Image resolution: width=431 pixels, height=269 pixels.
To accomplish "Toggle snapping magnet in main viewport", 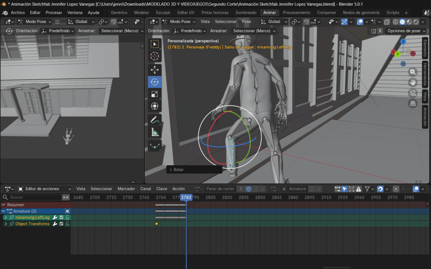I will pos(306,22).
